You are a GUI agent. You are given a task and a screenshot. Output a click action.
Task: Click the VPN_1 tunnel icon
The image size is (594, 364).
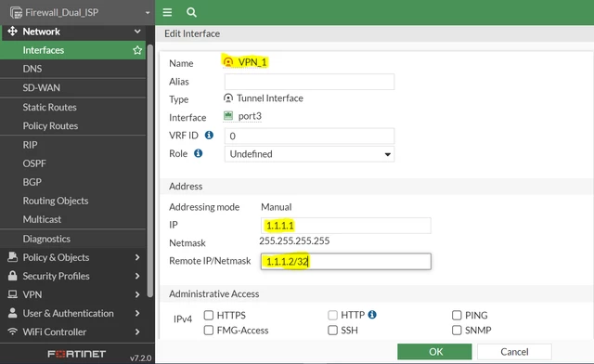point(228,62)
